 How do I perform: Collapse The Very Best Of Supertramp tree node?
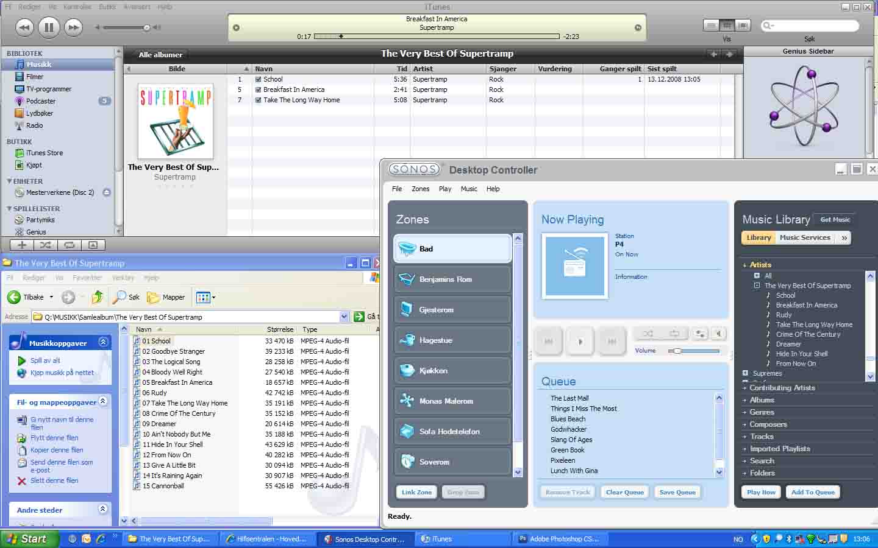pos(757,286)
